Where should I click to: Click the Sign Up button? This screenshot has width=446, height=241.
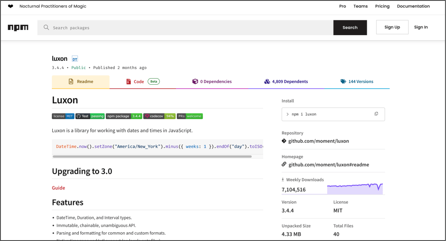pos(392,27)
